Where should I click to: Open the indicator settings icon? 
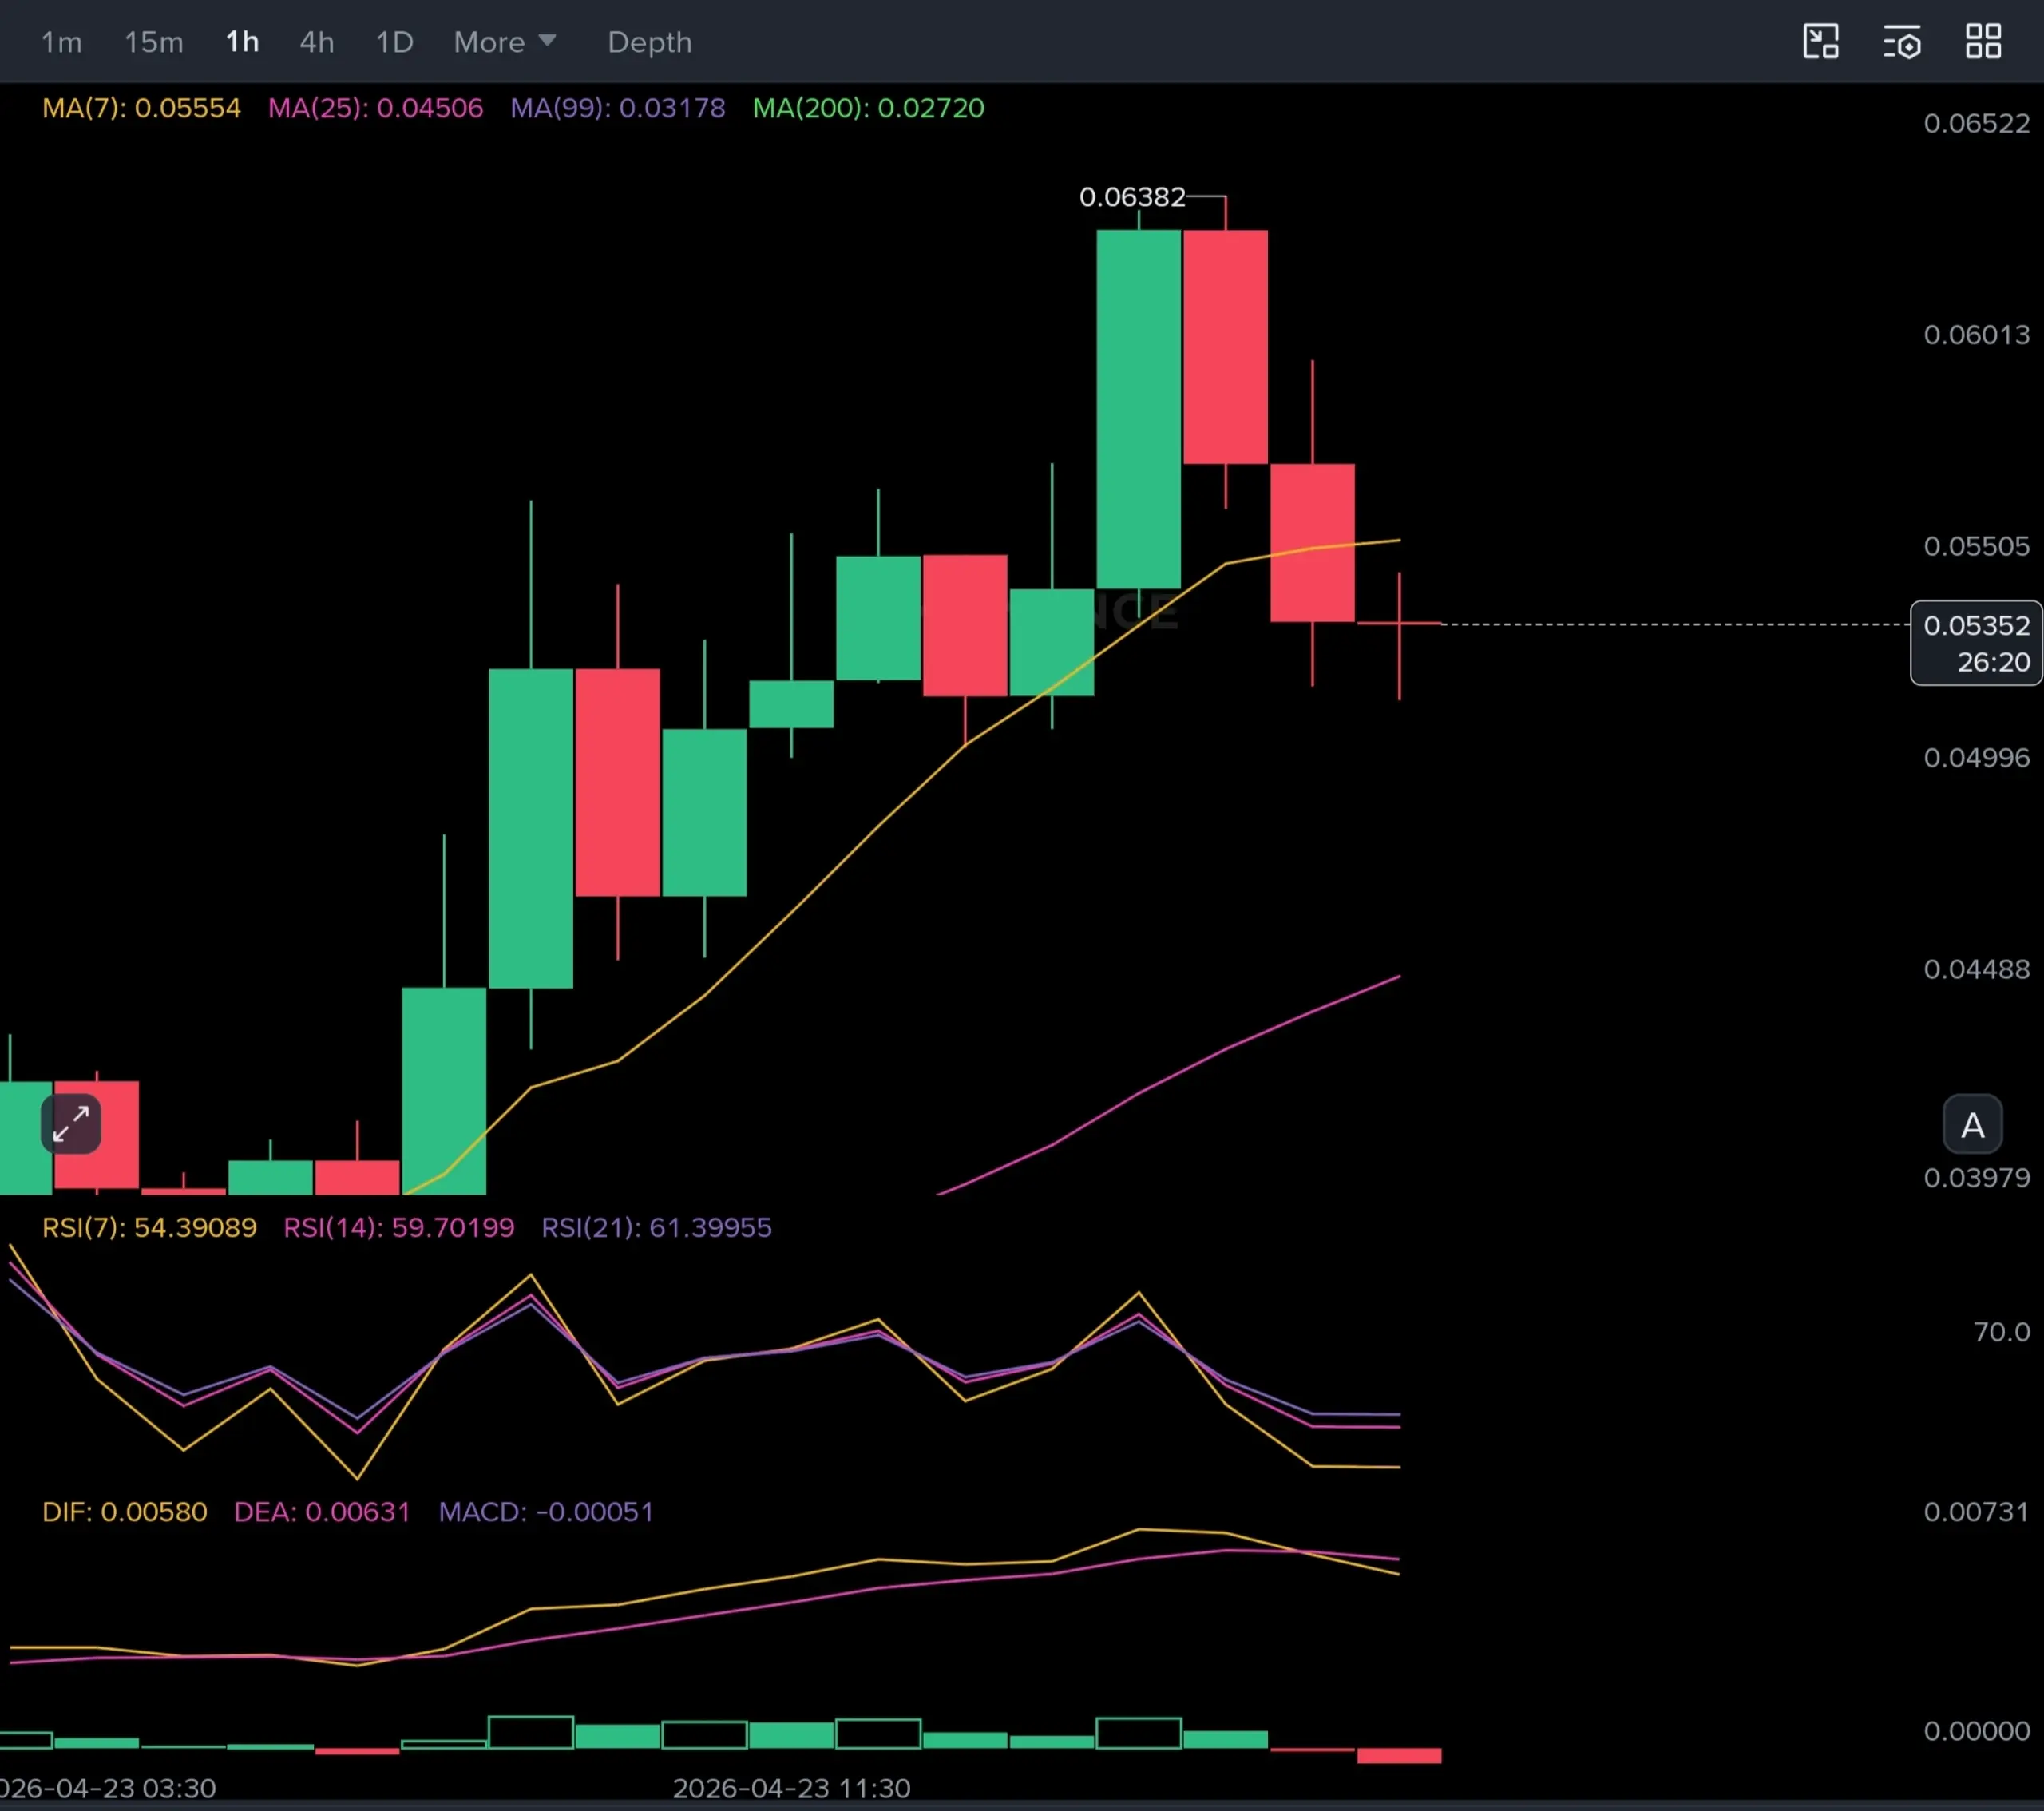click(x=1902, y=42)
